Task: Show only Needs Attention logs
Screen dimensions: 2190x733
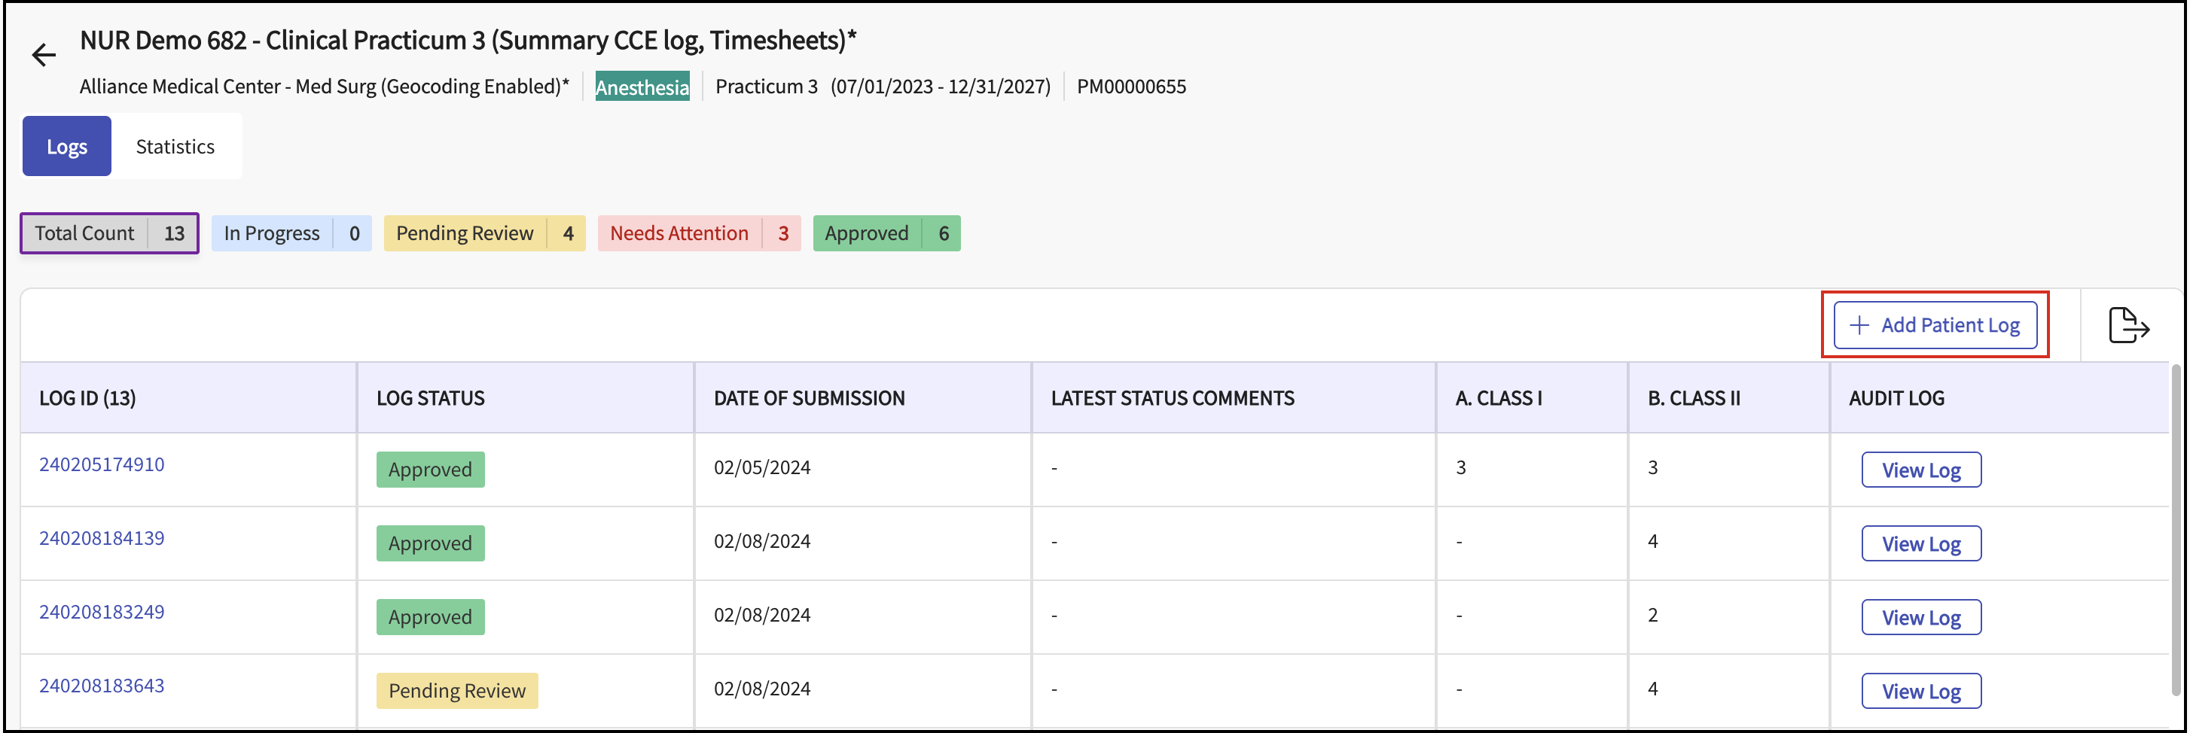Action: click(698, 233)
